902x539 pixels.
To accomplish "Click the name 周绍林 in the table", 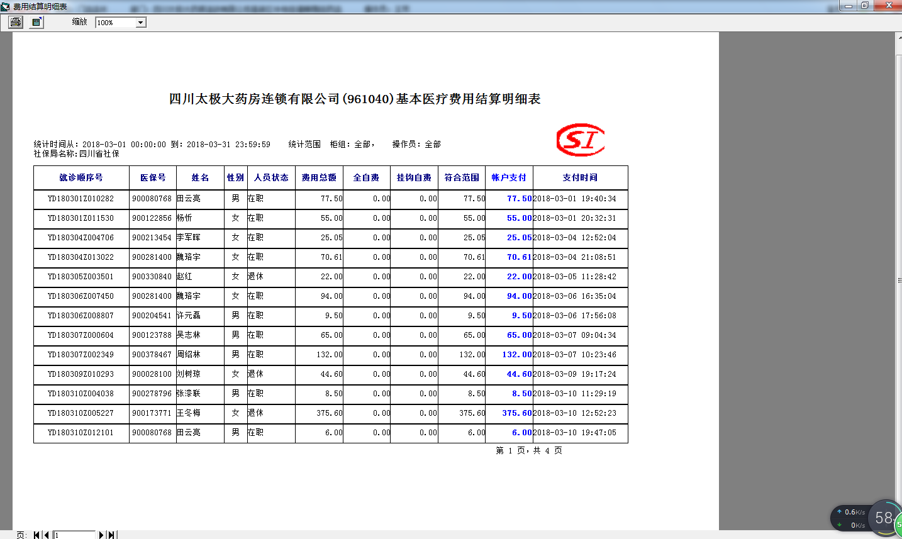I will click(189, 355).
